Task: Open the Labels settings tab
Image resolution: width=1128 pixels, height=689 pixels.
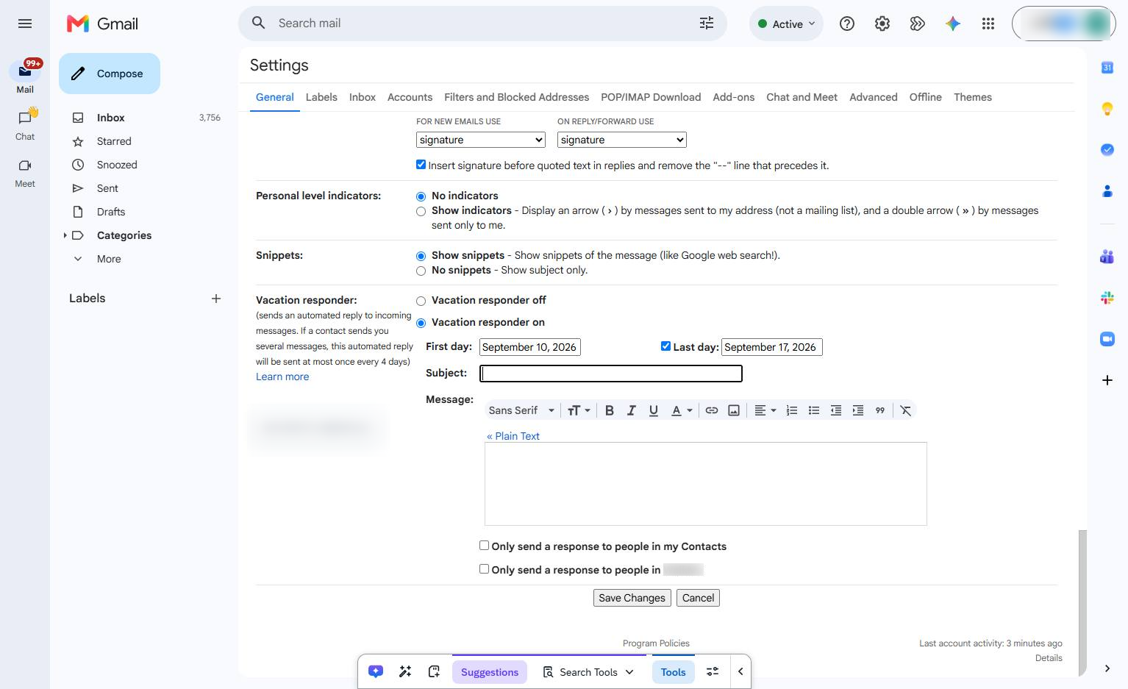Action: [321, 97]
